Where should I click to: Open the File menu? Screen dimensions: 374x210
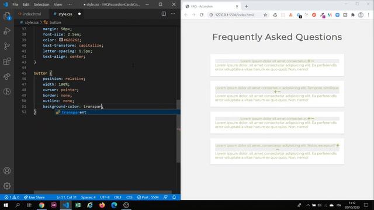click(15, 4)
